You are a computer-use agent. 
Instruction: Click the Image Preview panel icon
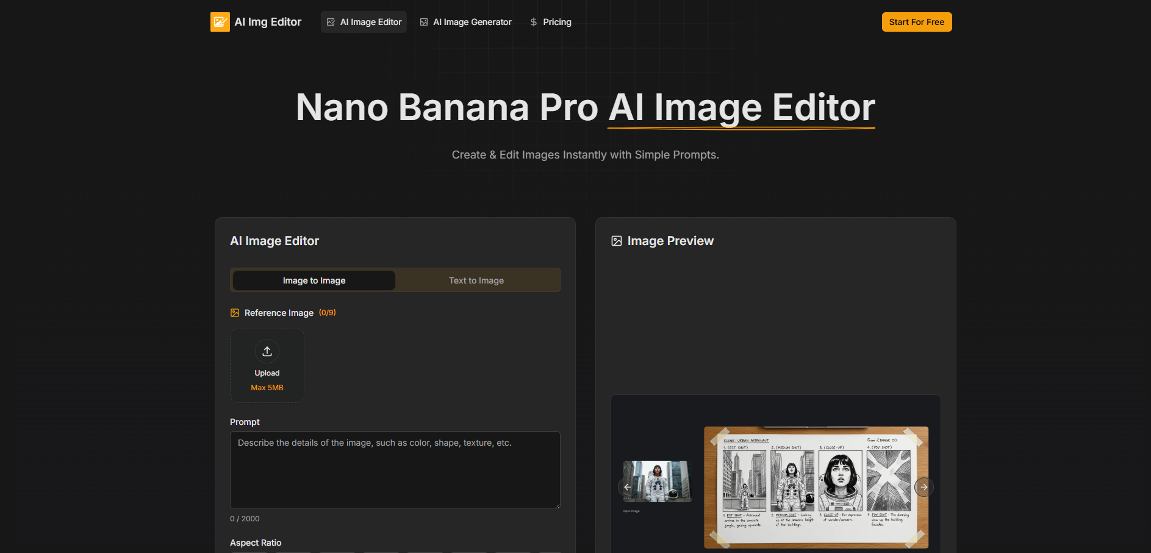point(617,241)
